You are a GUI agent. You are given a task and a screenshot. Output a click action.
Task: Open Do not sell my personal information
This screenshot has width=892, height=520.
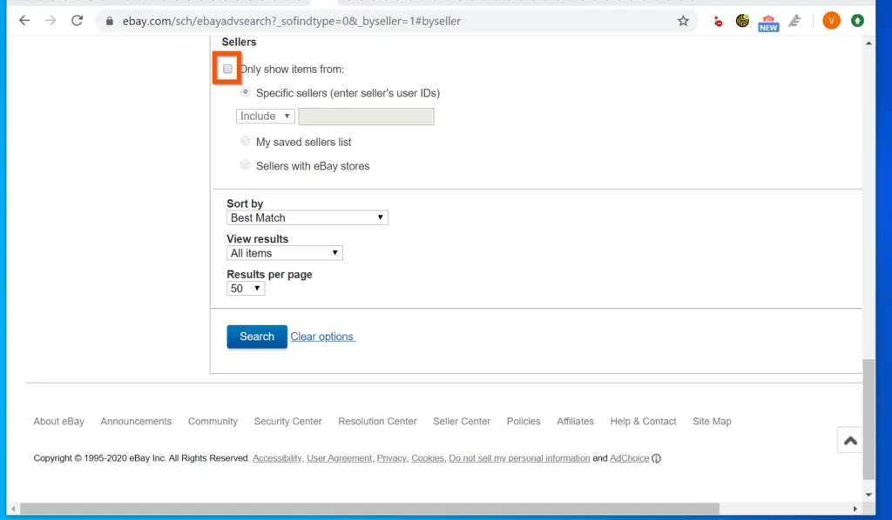(x=519, y=458)
